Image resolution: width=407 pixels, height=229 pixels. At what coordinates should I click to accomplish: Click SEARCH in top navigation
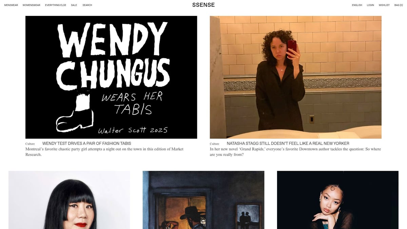point(87,5)
